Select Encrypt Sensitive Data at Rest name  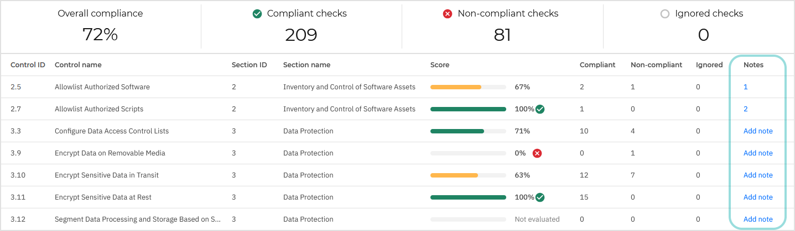[103, 197]
